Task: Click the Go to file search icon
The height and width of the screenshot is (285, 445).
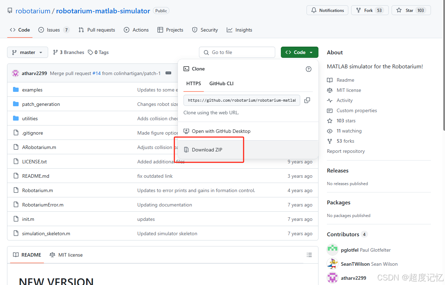Action: (206, 52)
